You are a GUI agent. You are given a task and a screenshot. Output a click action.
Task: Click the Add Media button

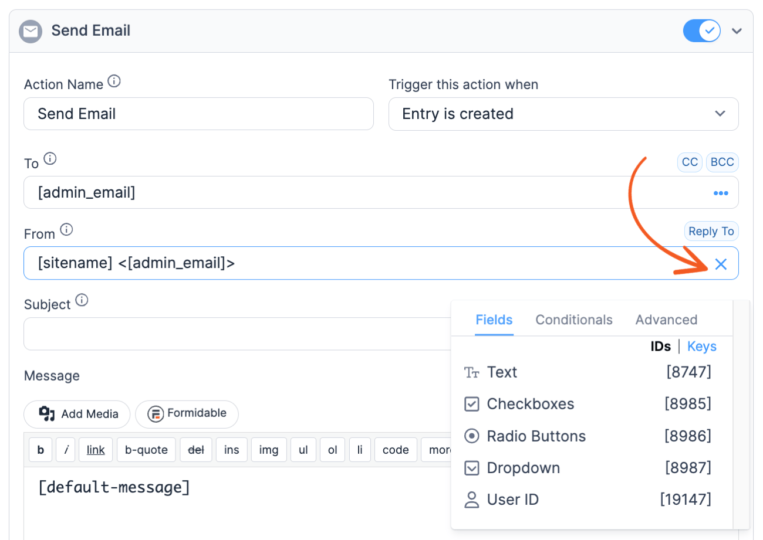(77, 414)
